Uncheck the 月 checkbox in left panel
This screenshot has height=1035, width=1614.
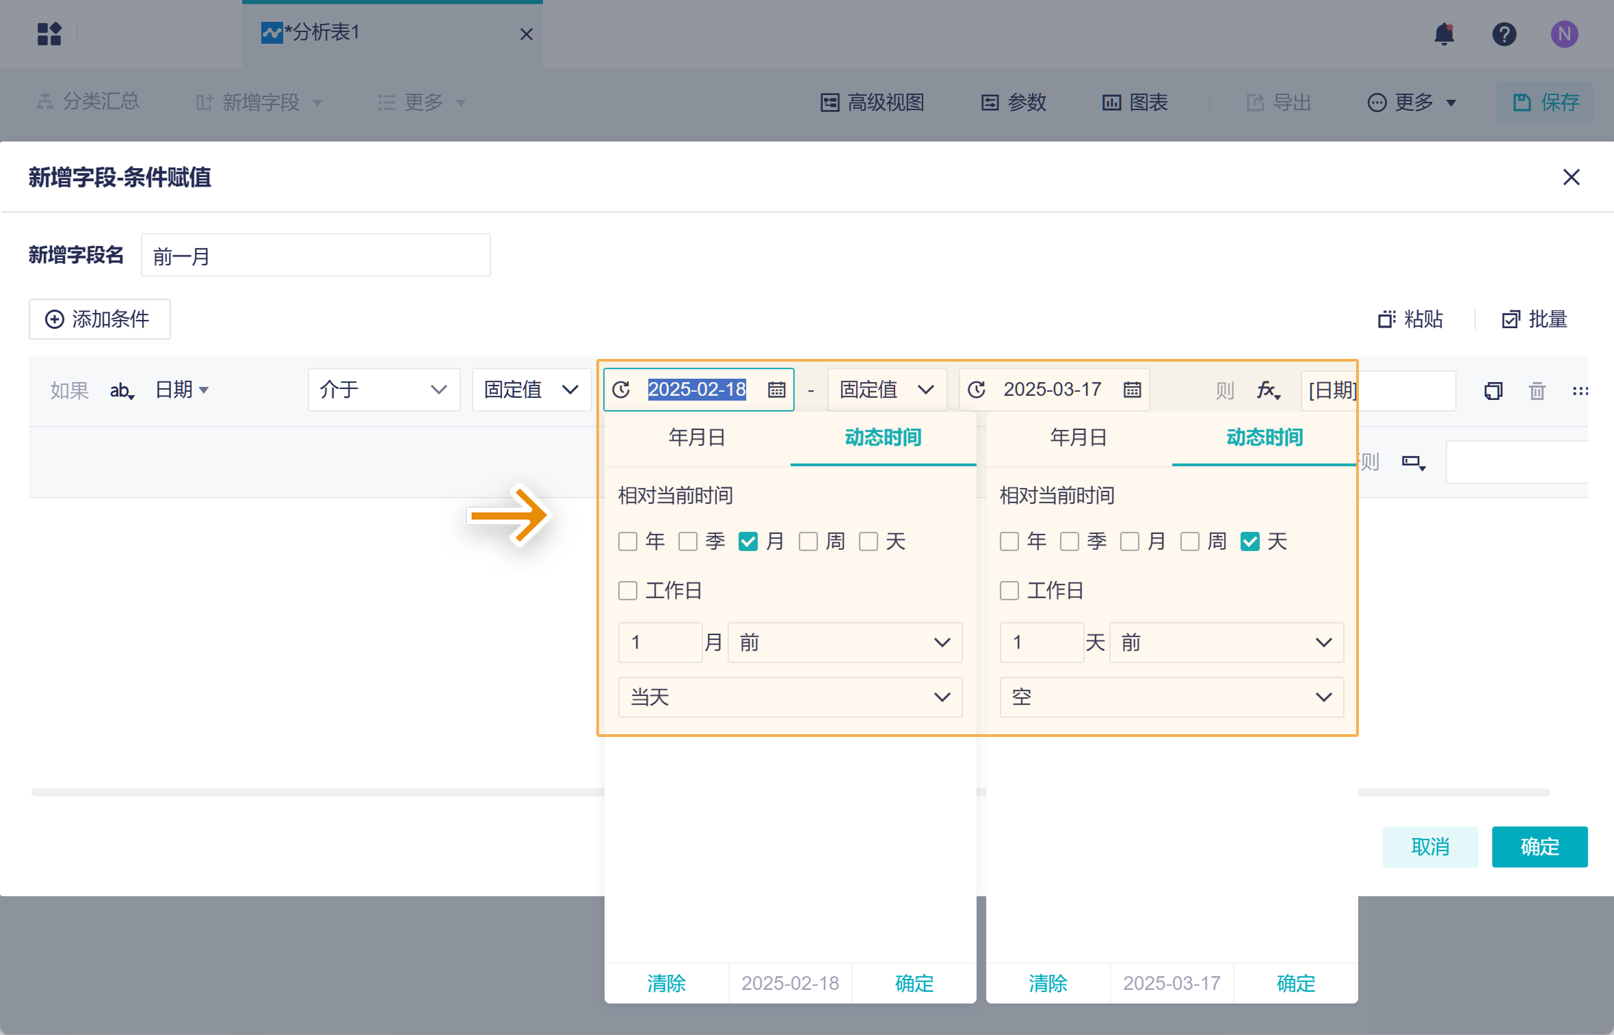click(x=748, y=541)
